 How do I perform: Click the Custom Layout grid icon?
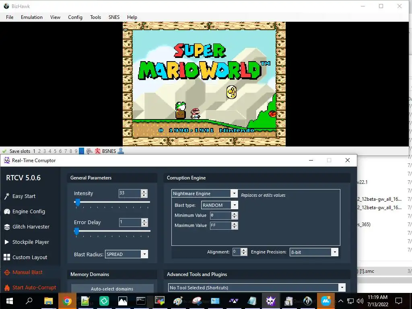click(7, 257)
